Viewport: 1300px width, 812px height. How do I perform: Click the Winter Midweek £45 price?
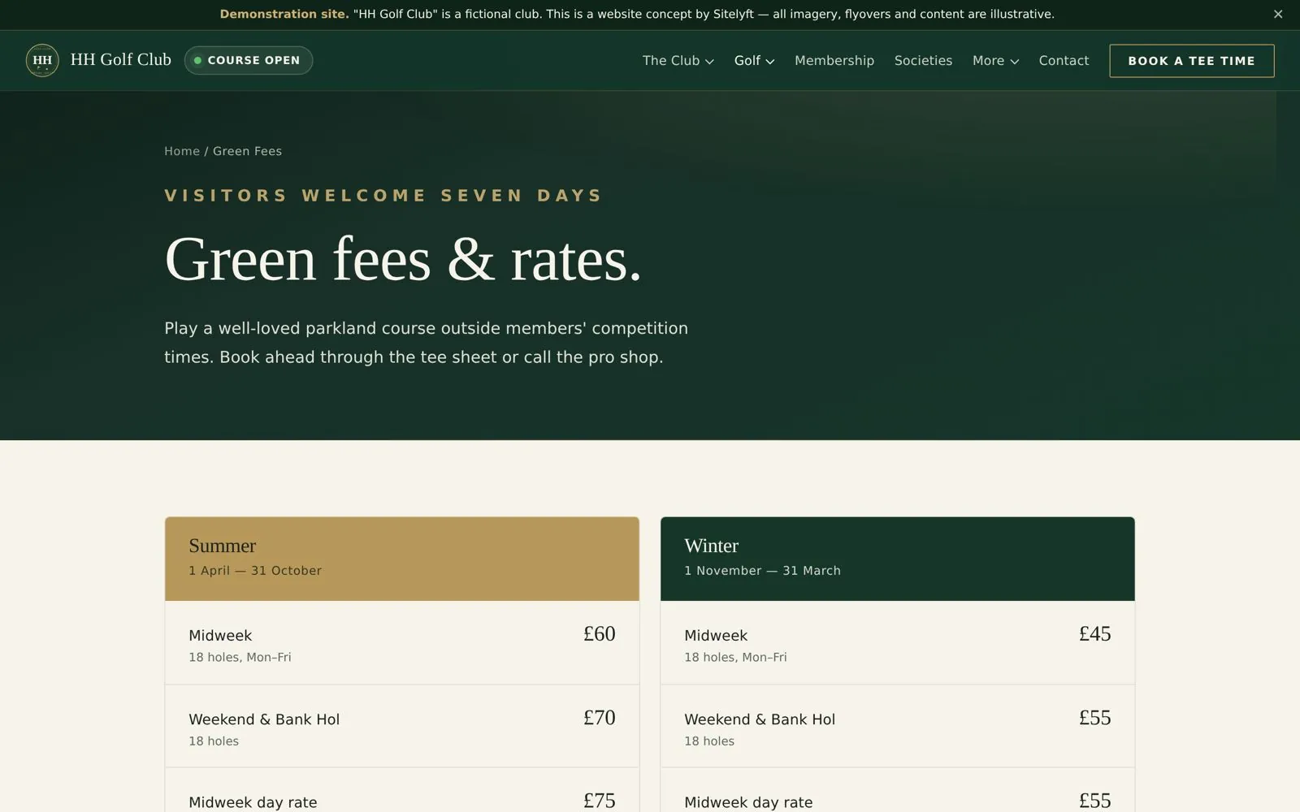pos(1095,634)
